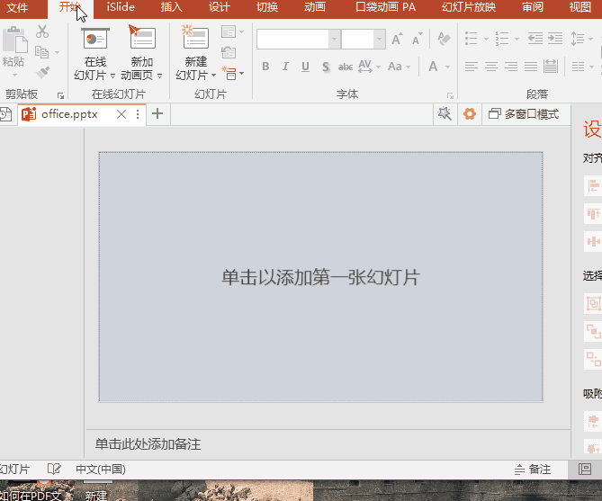
Task: Justify text alignment
Action: click(x=531, y=67)
